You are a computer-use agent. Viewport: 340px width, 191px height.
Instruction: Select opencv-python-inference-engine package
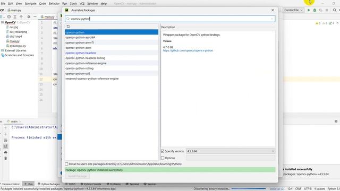pyautogui.click(x=112, y=63)
